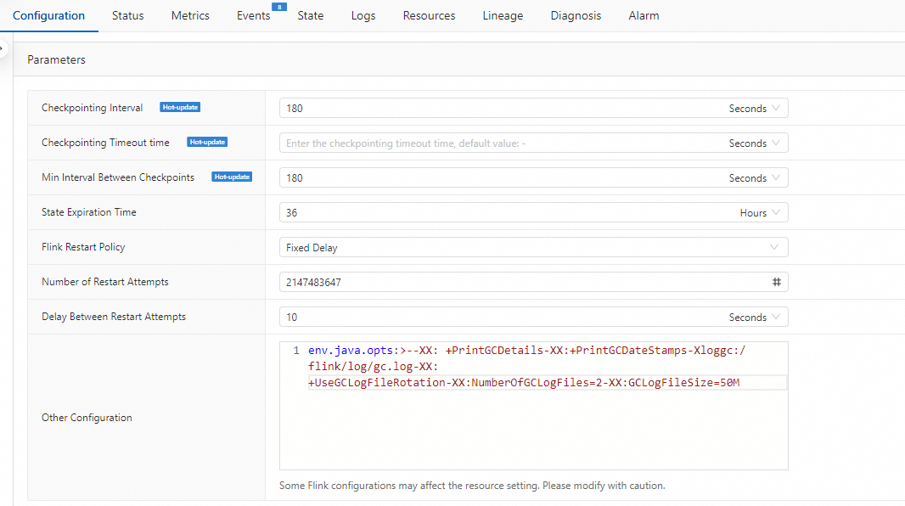Click the Hot-update badge beside Checkpointing Timeout time
The width and height of the screenshot is (905, 506).
point(207,143)
